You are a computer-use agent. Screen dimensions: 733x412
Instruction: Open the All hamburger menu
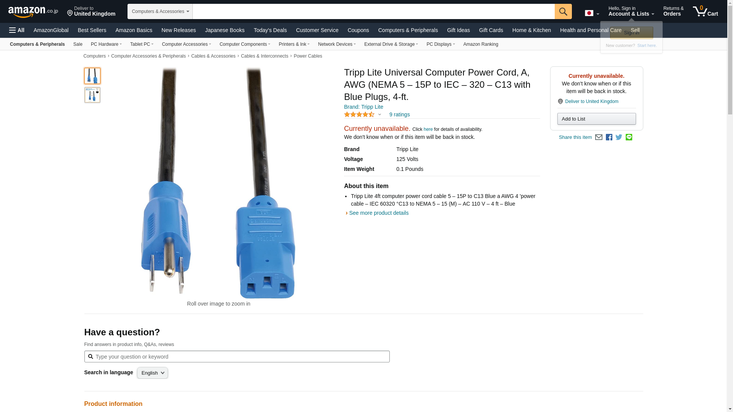(x=17, y=30)
